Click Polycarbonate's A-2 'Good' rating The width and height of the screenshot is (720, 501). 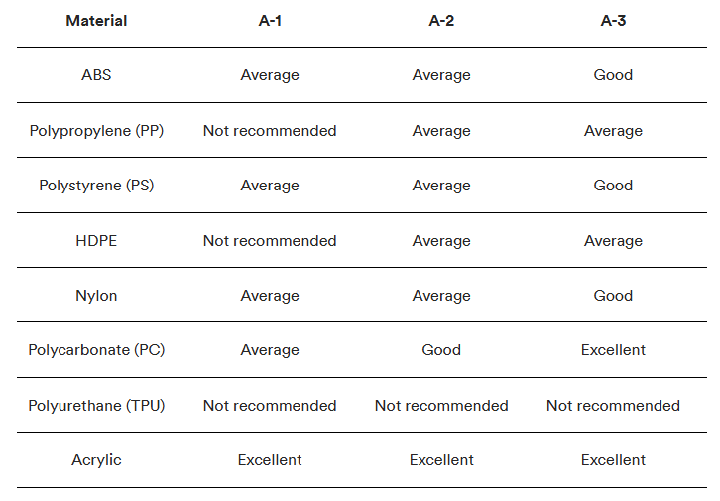(441, 350)
